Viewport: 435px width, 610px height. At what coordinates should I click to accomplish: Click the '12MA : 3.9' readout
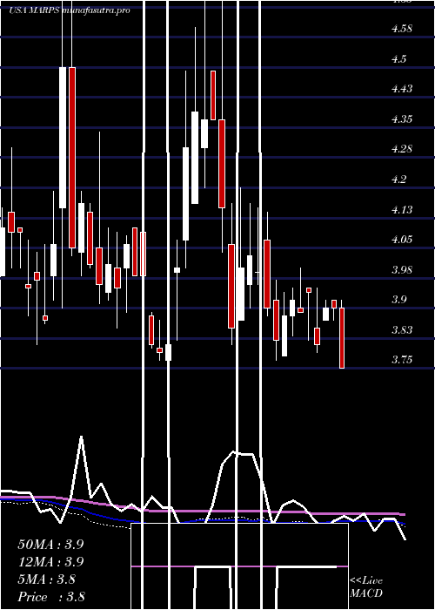point(50,562)
